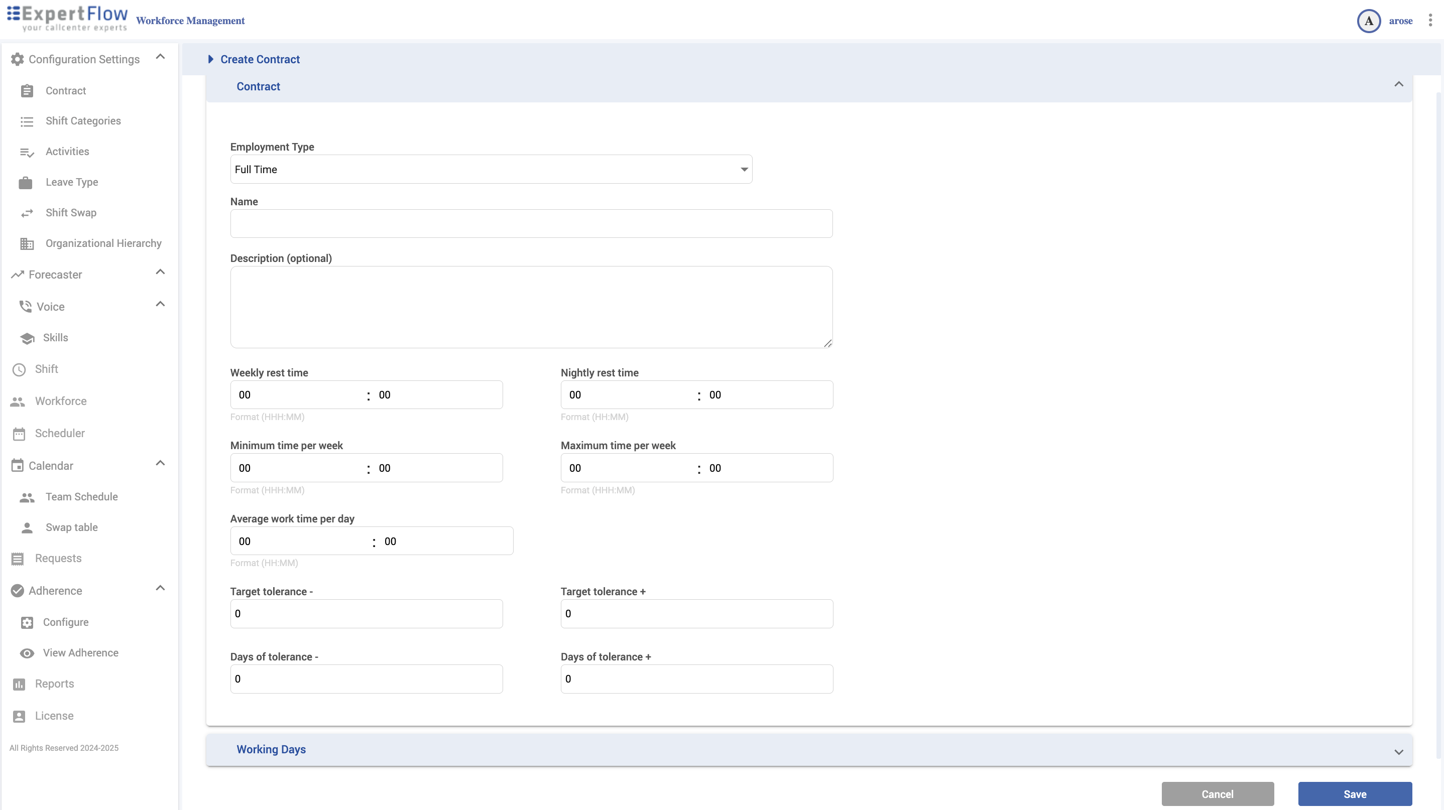Click the Skills graduation cap icon
1444x810 pixels.
27,338
